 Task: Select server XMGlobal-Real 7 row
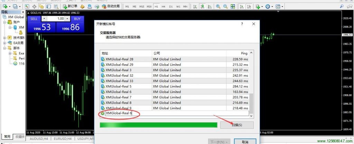175,97
